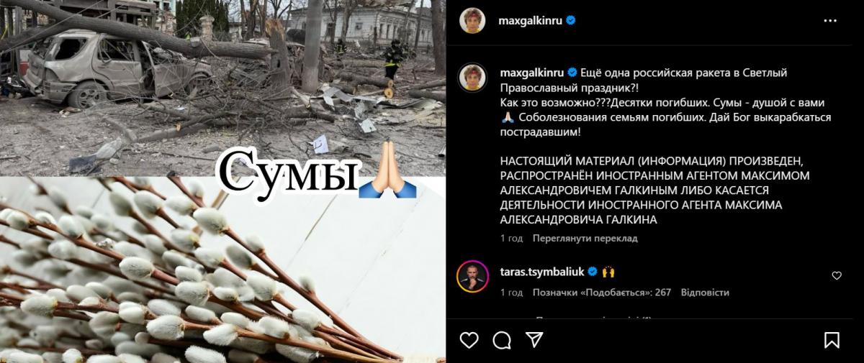The height and width of the screenshot is (363, 864).
Task: Click Відповісти to reply to comment
Action: [x=705, y=293]
